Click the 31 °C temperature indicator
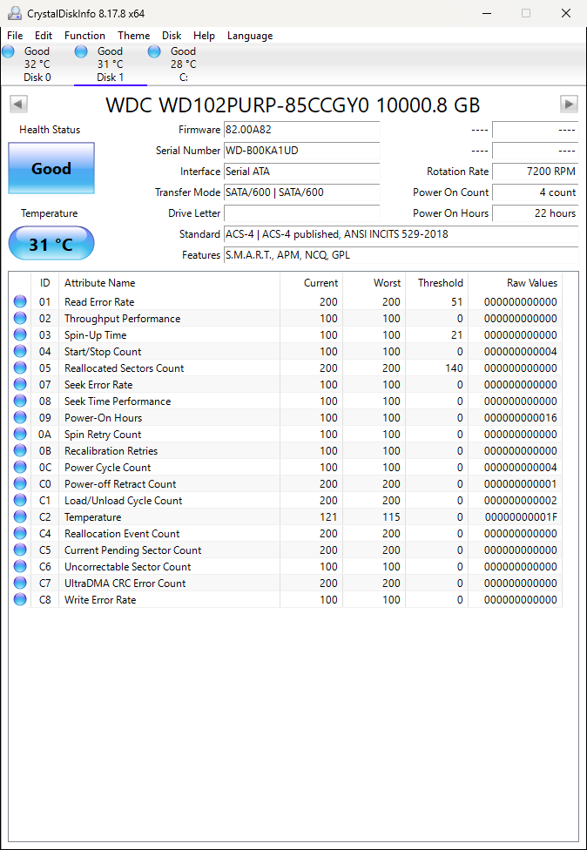The width and height of the screenshot is (587, 850). (x=51, y=244)
